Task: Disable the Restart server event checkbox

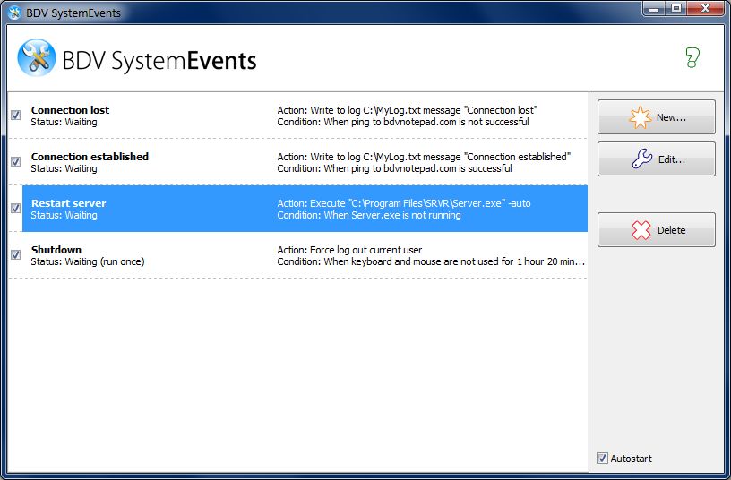Action: pos(16,208)
